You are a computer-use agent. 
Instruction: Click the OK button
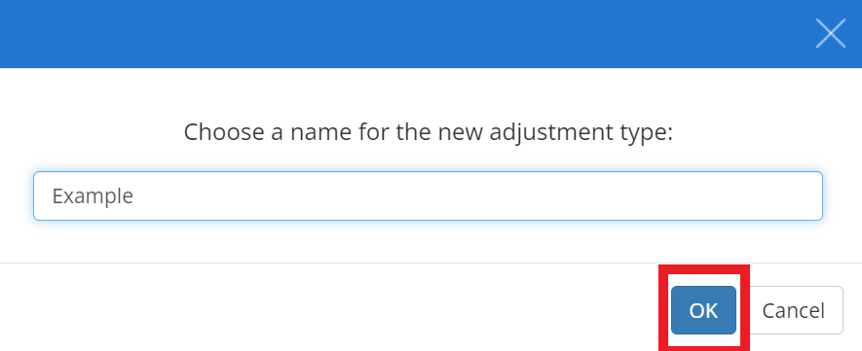pyautogui.click(x=703, y=310)
